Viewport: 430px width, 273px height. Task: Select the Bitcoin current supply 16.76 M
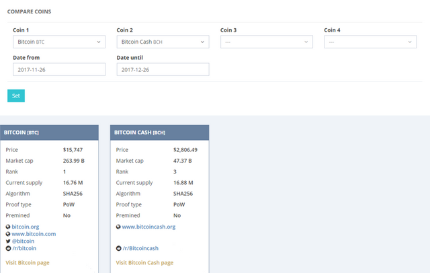pos(73,183)
